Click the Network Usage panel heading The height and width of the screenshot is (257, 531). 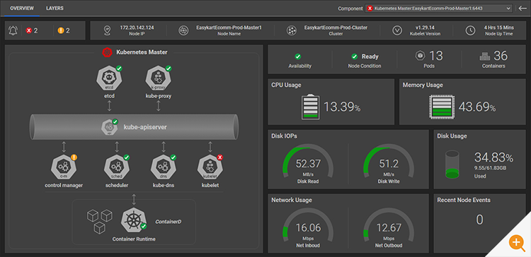click(x=292, y=201)
